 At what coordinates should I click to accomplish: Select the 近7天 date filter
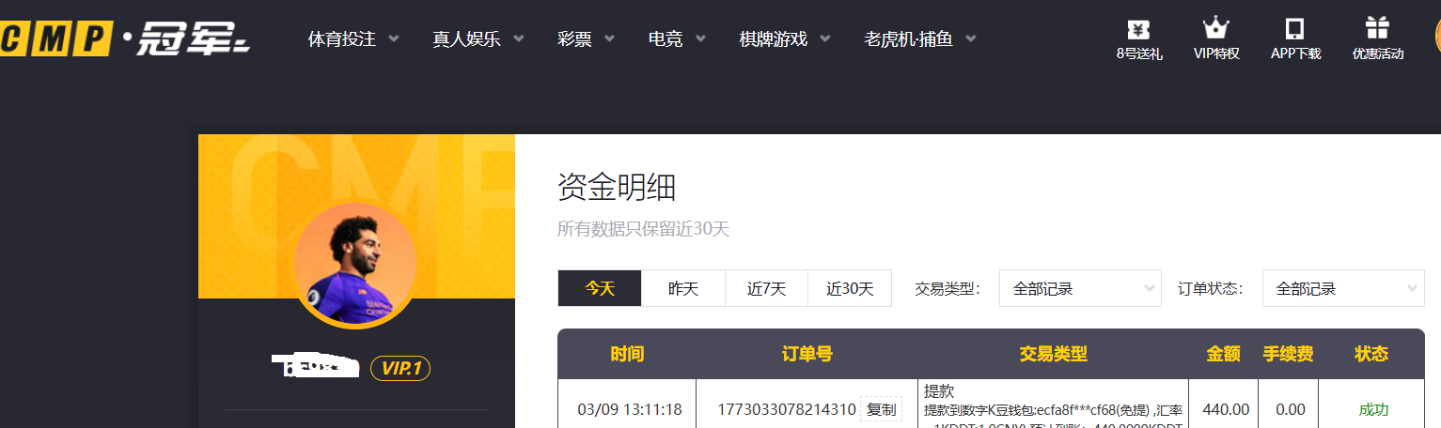766,288
